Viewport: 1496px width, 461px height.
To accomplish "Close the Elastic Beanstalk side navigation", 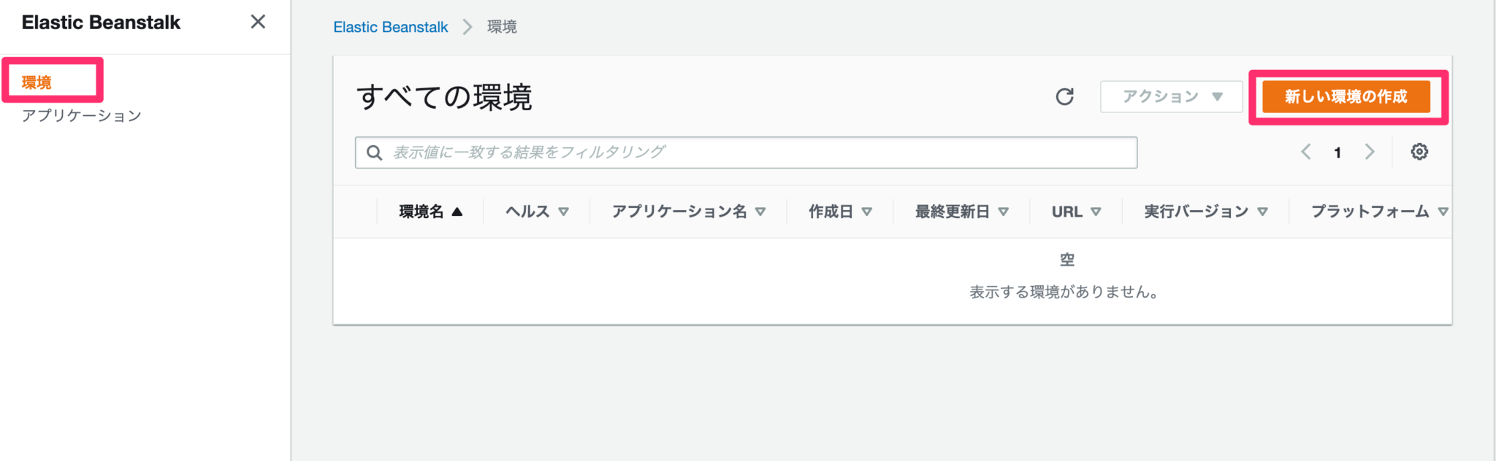I will tap(257, 23).
